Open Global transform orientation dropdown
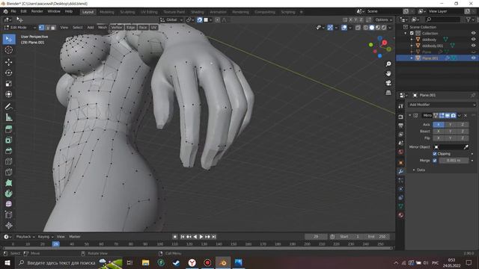Image resolution: width=479 pixels, height=269 pixels. tap(171, 20)
